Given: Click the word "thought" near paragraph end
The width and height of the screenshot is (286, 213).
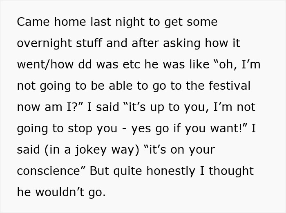Looking at the screenshot, I should point(231,172).
